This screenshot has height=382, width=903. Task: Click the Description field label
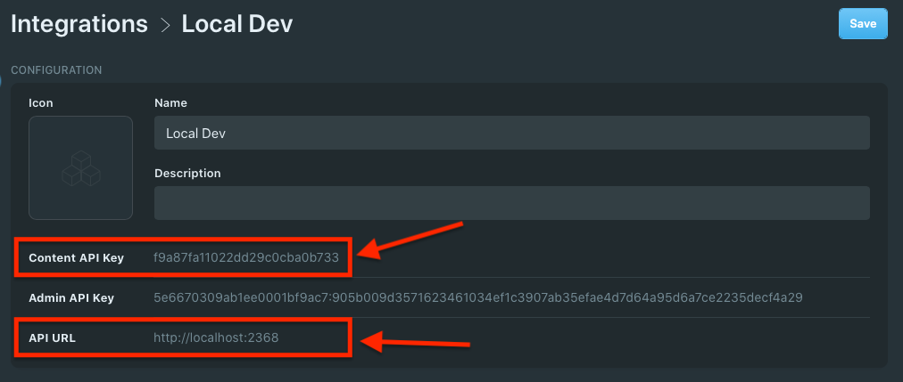(x=187, y=173)
